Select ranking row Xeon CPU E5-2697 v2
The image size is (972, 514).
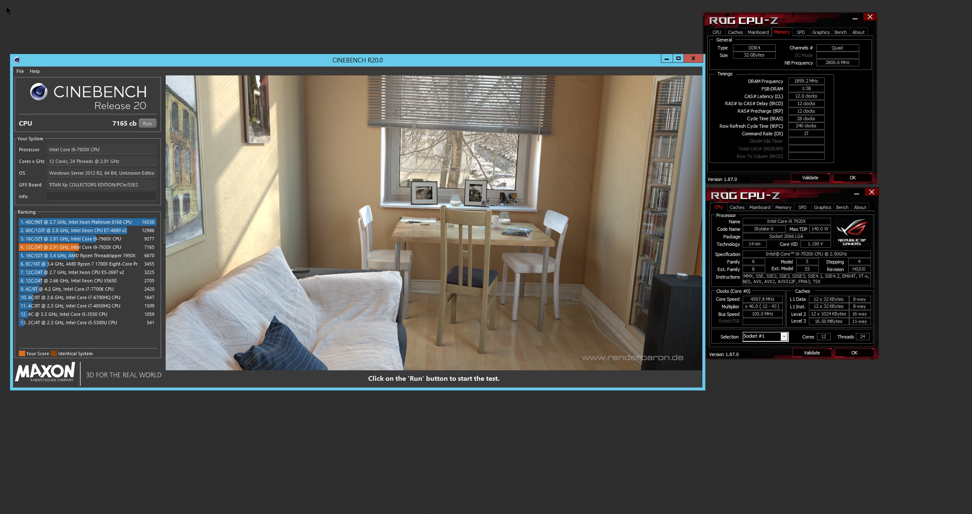[87, 272]
